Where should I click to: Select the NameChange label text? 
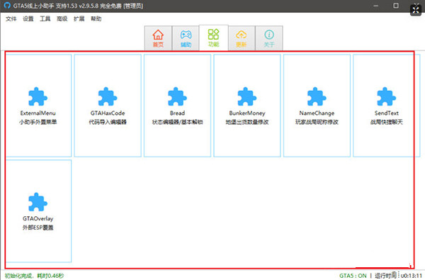point(317,113)
